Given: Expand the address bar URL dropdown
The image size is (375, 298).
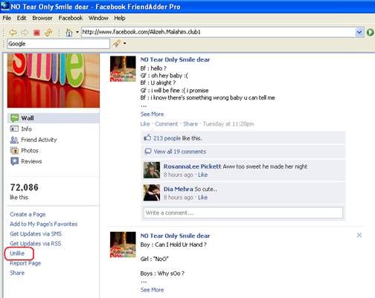Looking at the screenshot, I should [x=359, y=32].
